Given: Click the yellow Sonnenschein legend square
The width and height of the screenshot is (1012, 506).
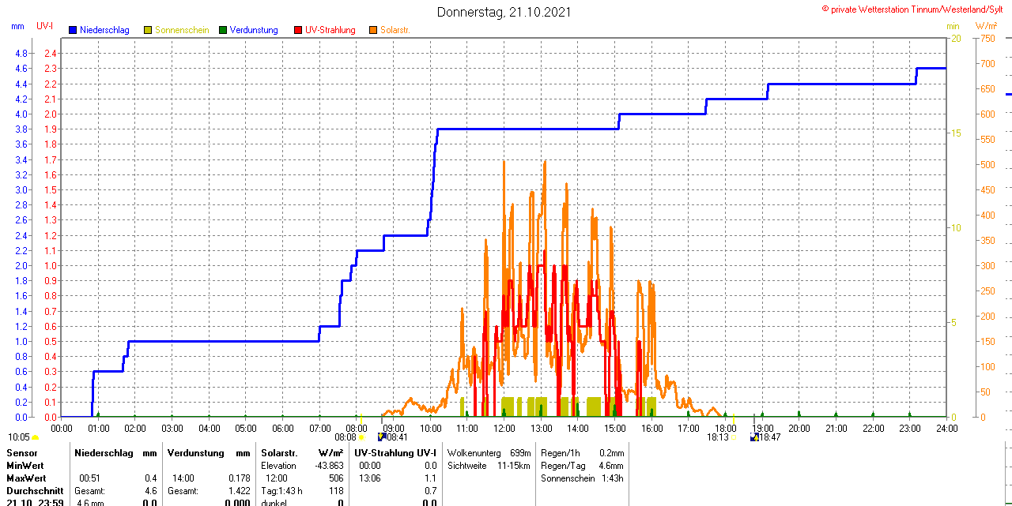Looking at the screenshot, I should click(x=148, y=30).
